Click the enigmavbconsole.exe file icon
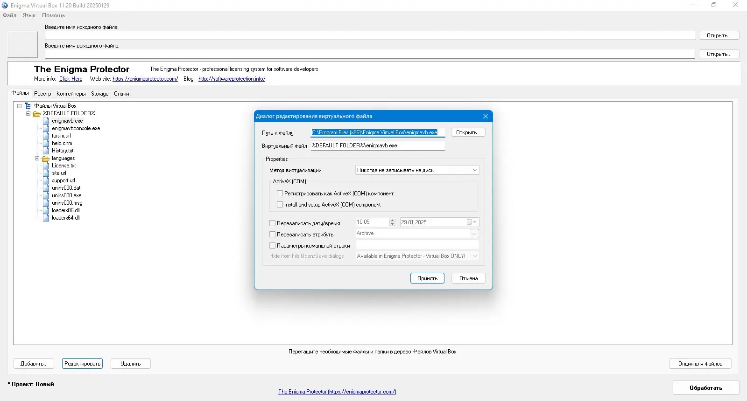 46,128
